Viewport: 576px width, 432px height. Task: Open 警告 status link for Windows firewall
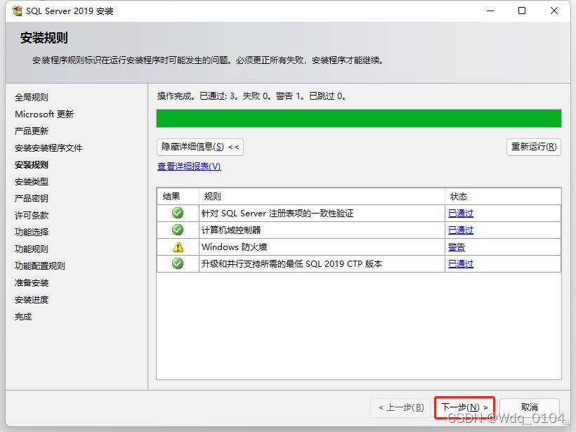(457, 247)
